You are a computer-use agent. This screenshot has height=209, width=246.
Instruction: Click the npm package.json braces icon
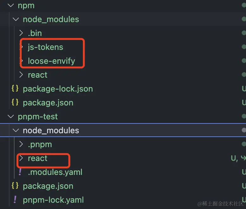point(15,103)
